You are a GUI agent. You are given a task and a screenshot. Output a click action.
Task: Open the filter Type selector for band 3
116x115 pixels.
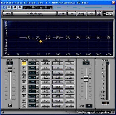[x=34, y=73]
